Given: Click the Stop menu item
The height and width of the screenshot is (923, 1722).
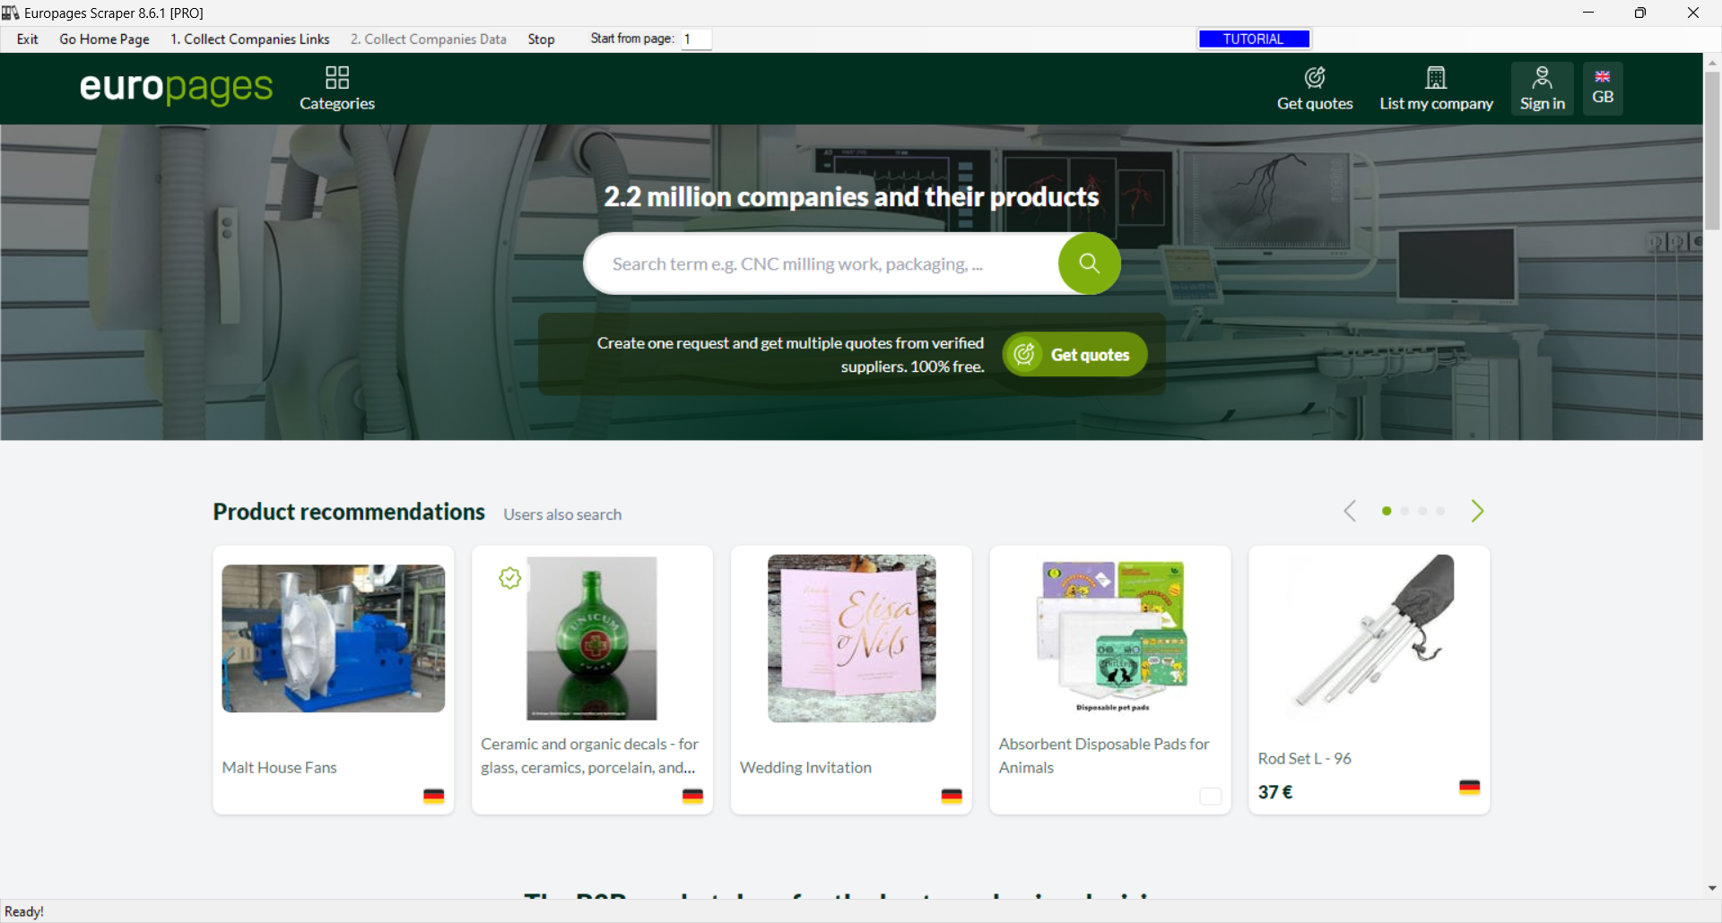Looking at the screenshot, I should pyautogui.click(x=542, y=39).
